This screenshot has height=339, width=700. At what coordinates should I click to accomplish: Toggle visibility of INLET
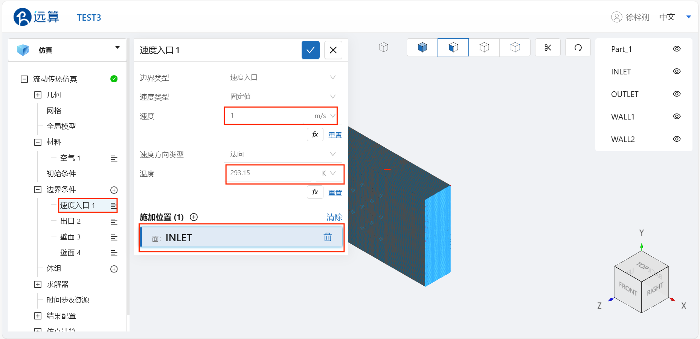coord(677,71)
